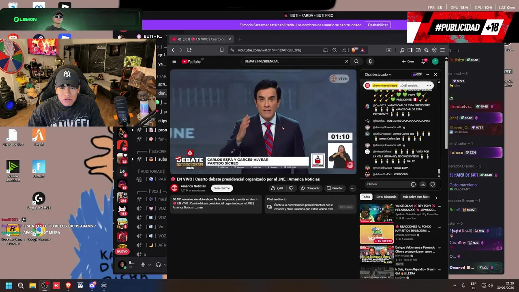Viewport: 519px width, 292px height.
Task: Show hidden system tray icons
Action: click(454, 286)
